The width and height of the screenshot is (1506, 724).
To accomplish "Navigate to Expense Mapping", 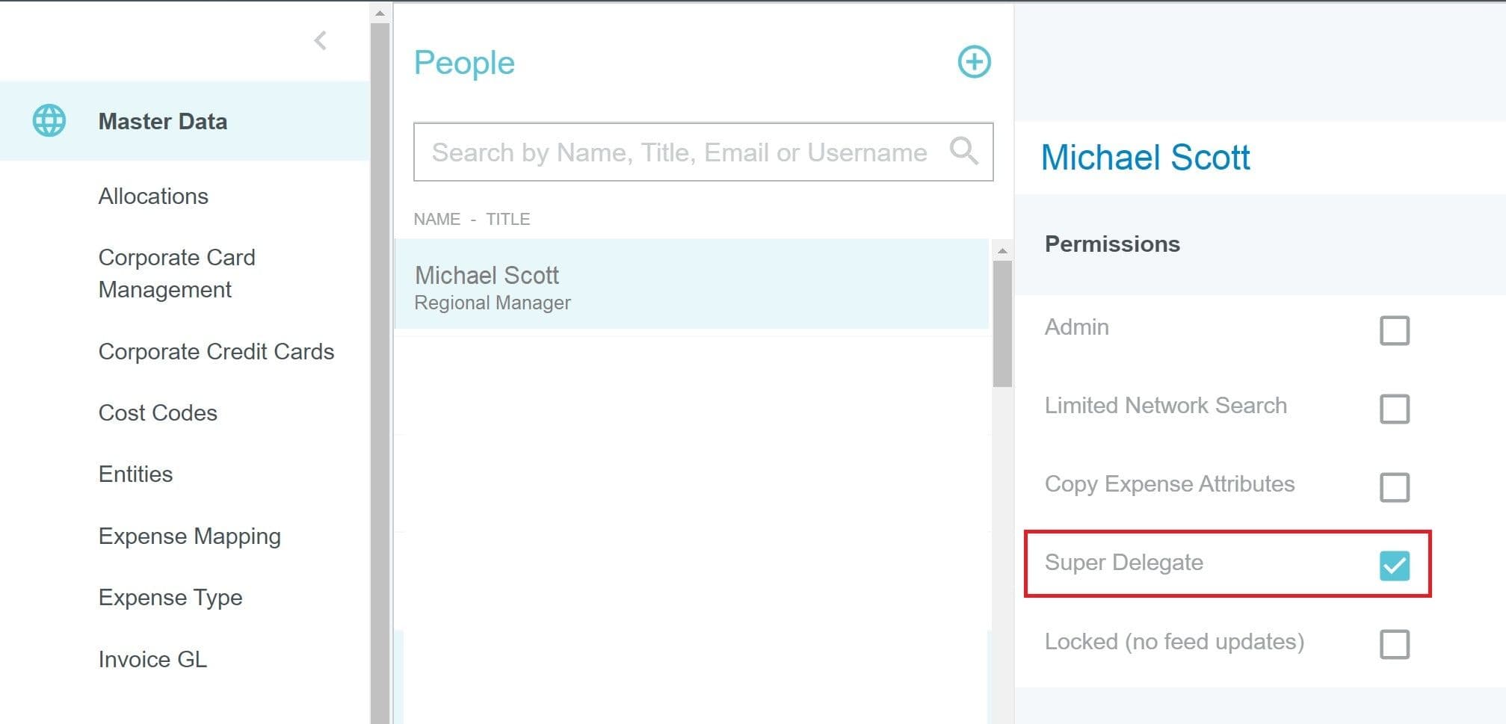I will click(x=189, y=536).
